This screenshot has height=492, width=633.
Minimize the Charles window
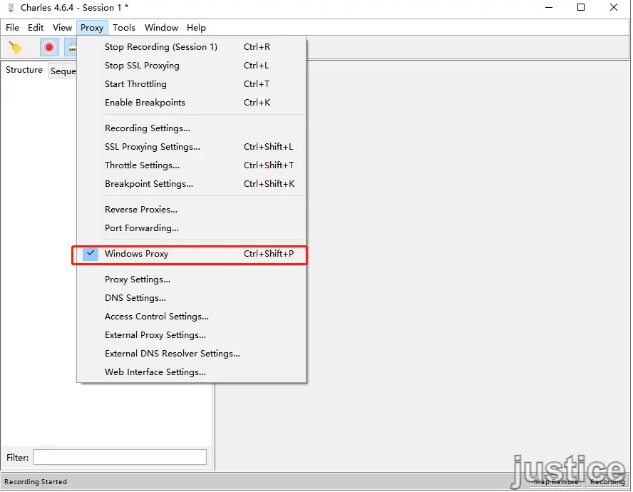click(x=549, y=7)
